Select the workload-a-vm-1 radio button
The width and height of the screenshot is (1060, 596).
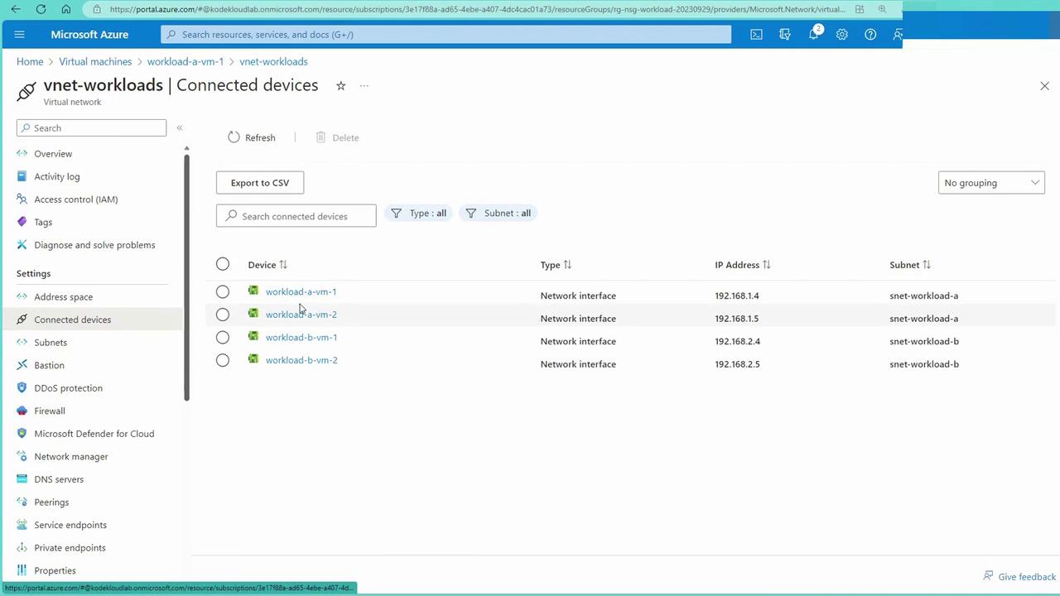click(223, 291)
